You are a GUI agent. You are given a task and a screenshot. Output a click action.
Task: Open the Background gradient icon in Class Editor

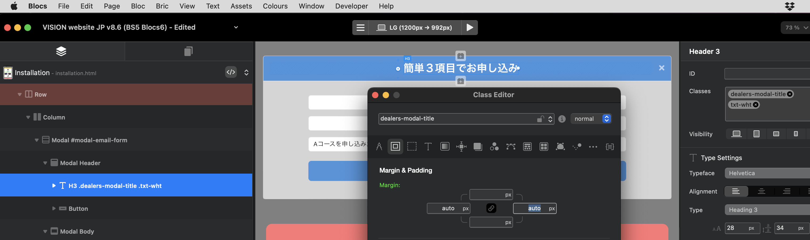(x=445, y=147)
